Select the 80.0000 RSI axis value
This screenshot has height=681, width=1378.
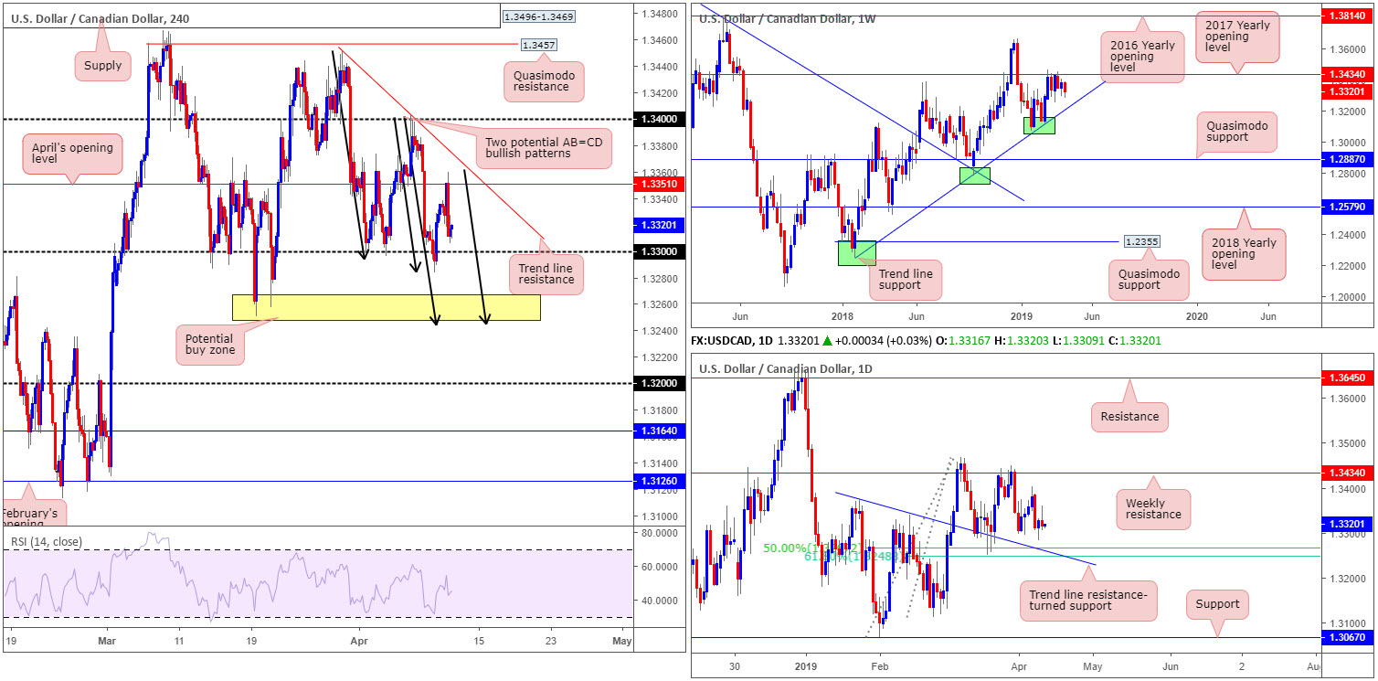pos(660,533)
